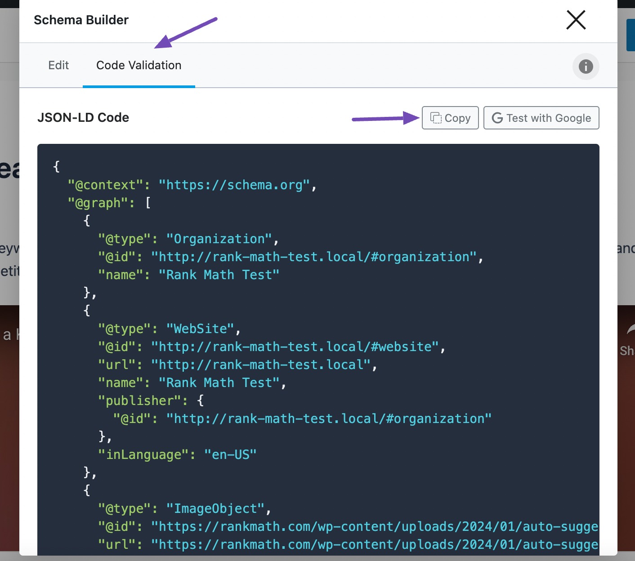Click the "name" line under WebSite
This screenshot has width=635, height=561.
point(192,383)
